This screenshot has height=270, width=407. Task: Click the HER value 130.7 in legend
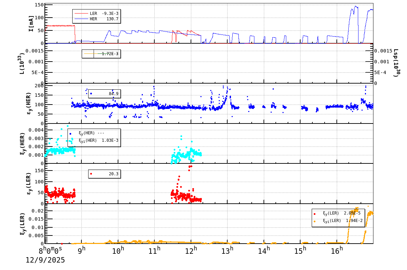pyautogui.click(x=112, y=18)
